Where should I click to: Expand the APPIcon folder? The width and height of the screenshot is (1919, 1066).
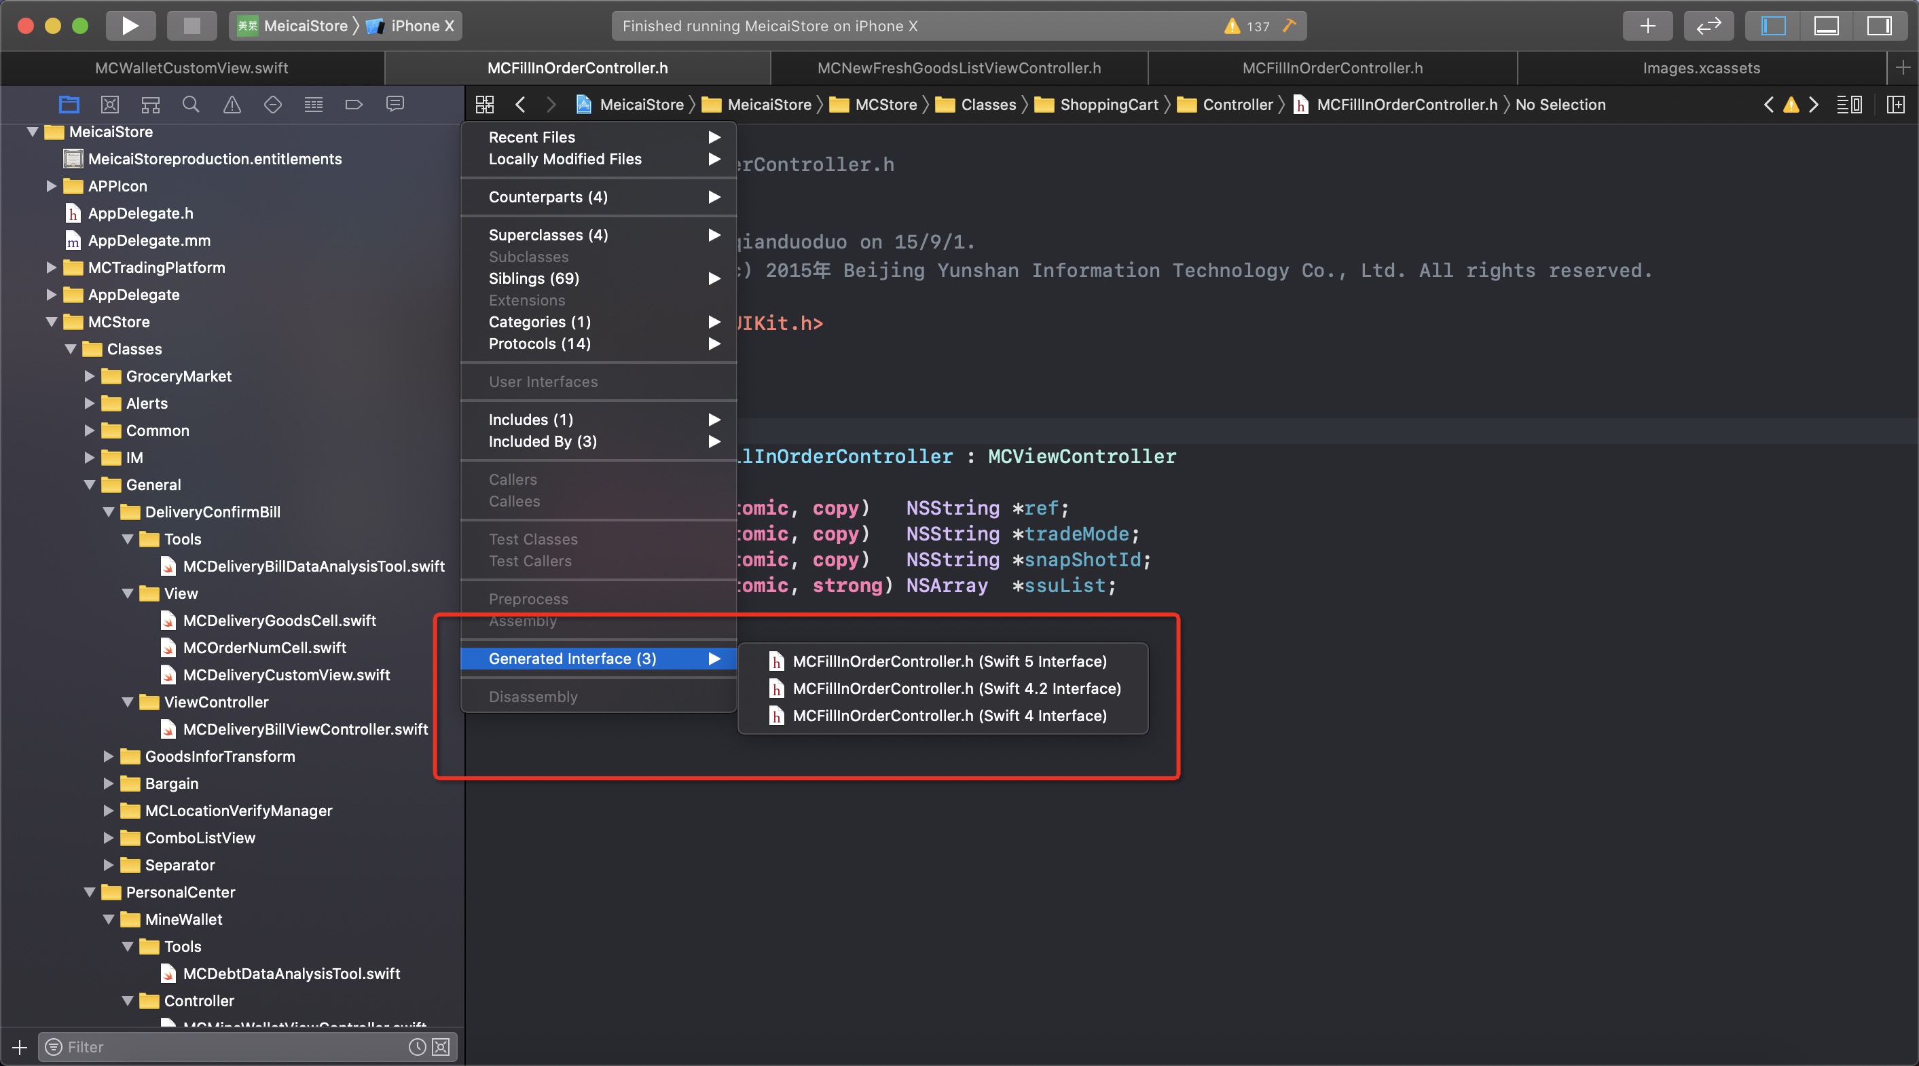click(51, 186)
